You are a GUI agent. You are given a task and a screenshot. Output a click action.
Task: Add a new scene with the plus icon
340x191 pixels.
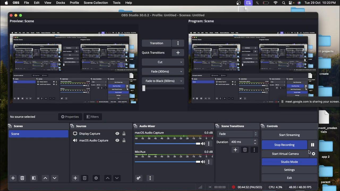pyautogui.click(x=13, y=178)
